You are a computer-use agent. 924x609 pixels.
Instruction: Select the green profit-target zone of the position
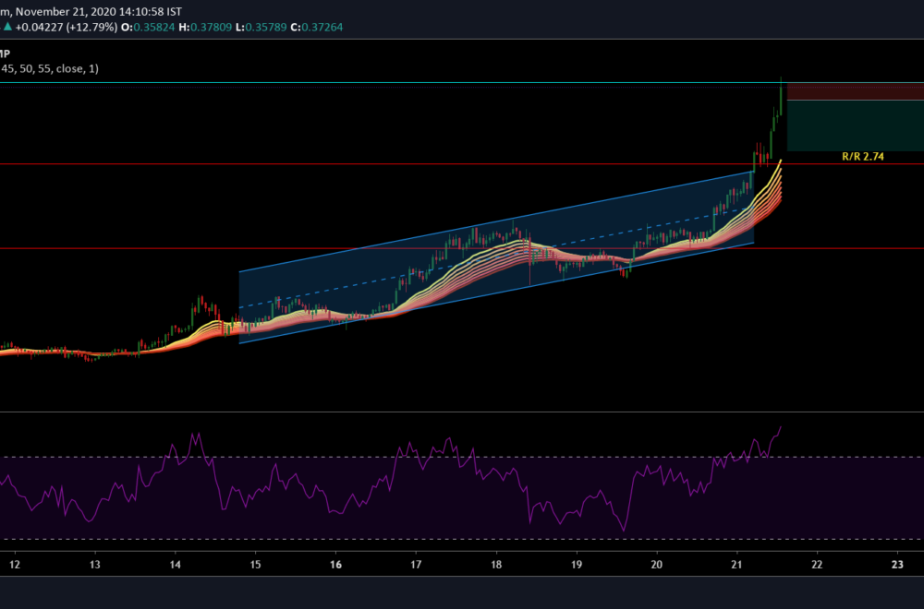tap(855, 125)
